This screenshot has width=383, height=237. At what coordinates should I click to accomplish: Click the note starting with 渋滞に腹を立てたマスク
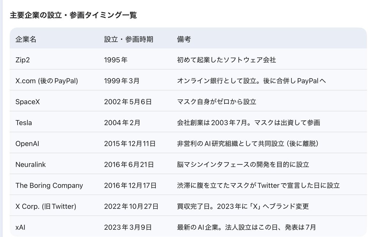258,185
